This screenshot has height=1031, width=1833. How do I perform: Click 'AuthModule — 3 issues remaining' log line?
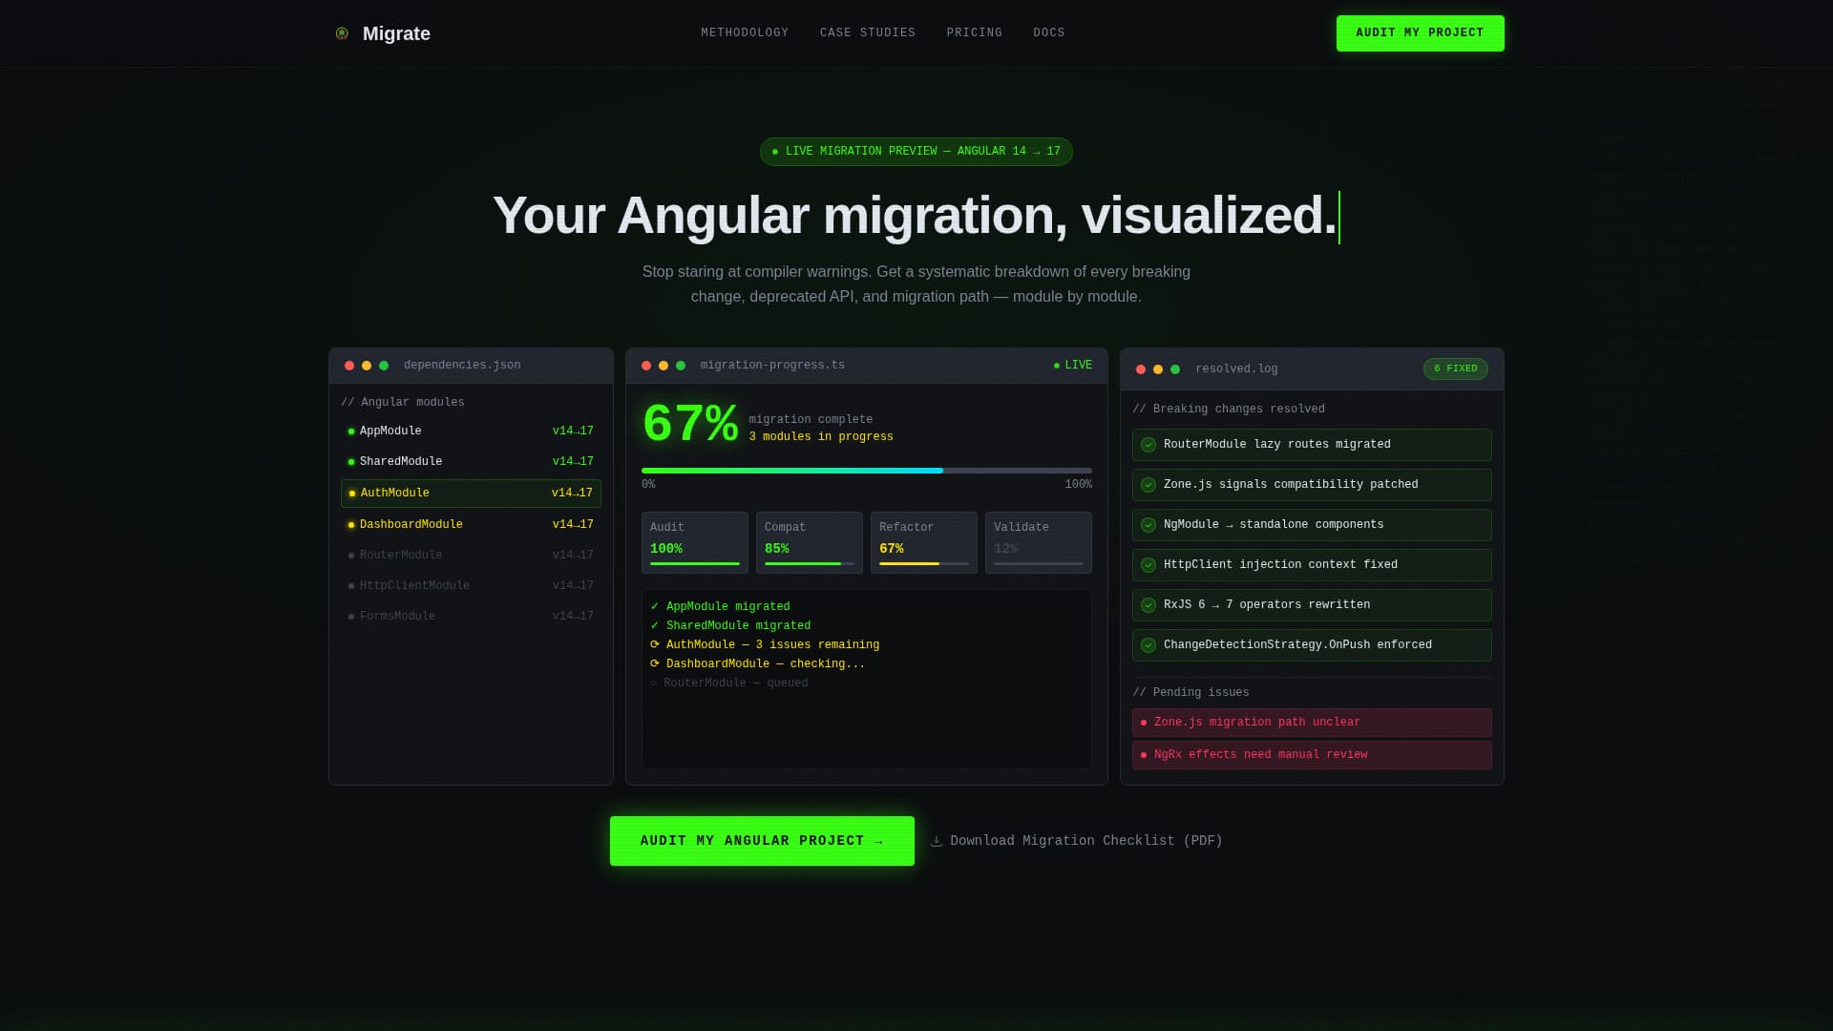point(765,645)
